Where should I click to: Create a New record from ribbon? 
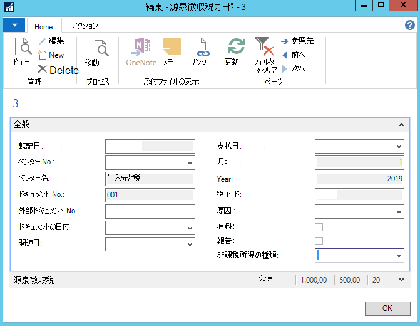coord(51,55)
